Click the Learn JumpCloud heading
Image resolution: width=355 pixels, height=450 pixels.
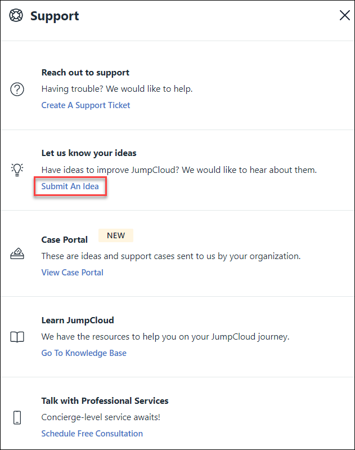(x=78, y=320)
